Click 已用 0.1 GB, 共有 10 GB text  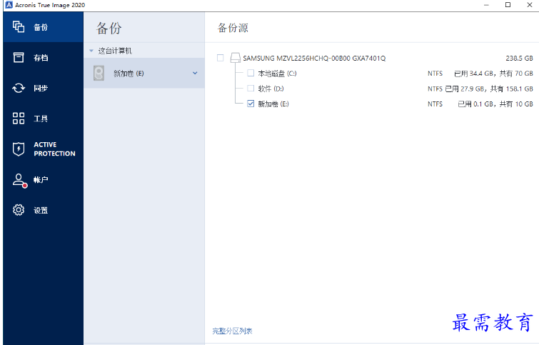pos(495,104)
